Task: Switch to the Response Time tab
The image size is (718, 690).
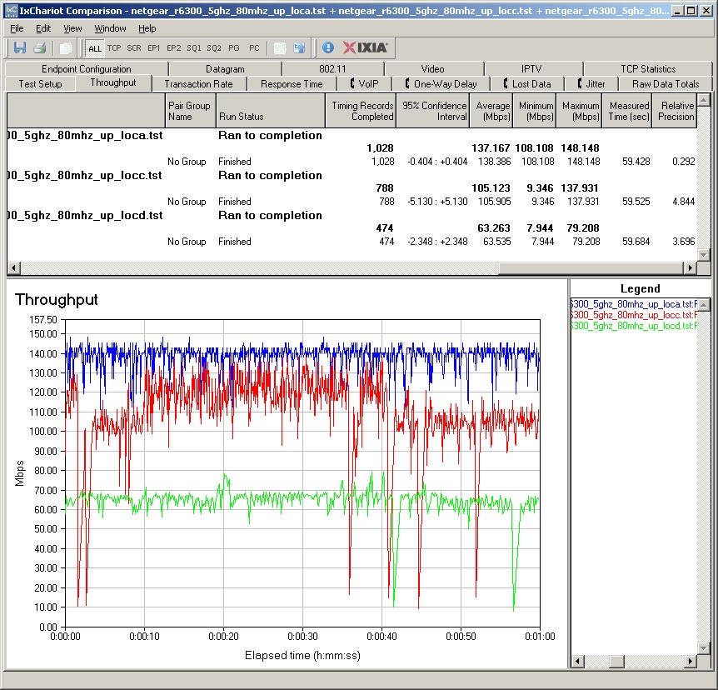Action: [x=292, y=84]
